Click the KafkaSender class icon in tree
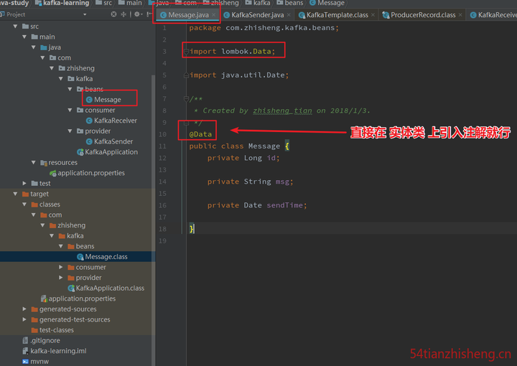517x366 pixels. click(89, 141)
